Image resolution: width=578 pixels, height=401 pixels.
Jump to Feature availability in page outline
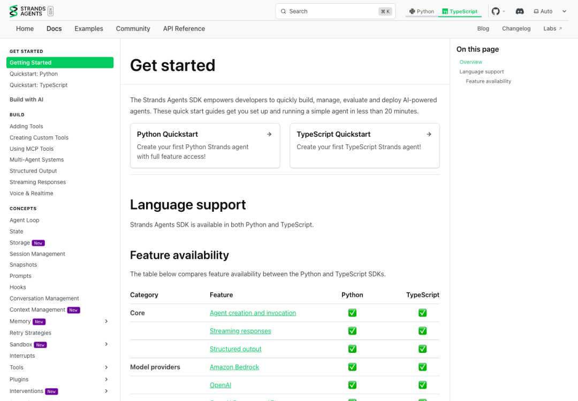point(489,81)
